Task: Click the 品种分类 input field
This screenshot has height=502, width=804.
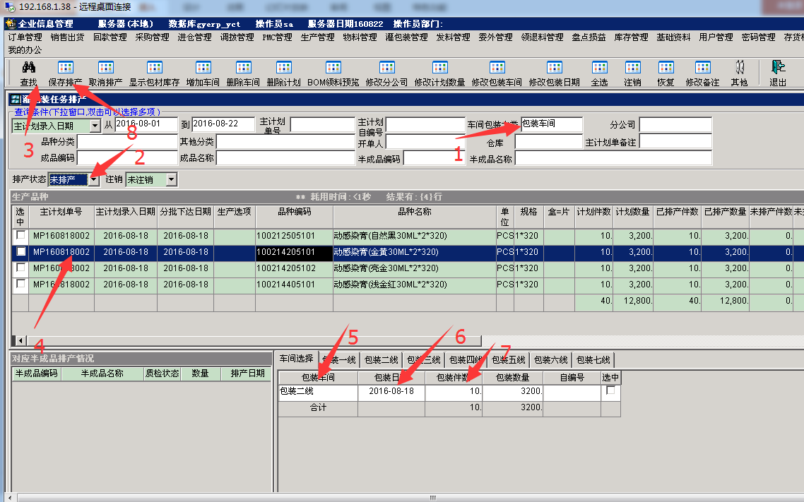Action: pos(127,141)
